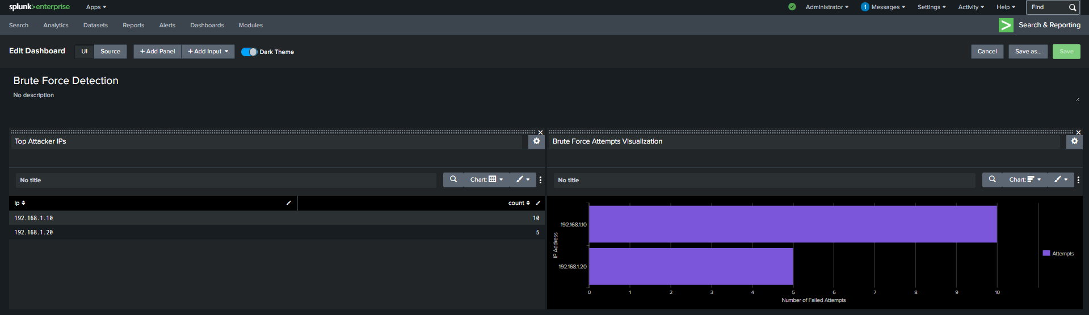Viewport: 1089px width, 315px height.
Task: Edit ip column formatting pencil
Action: [288, 203]
